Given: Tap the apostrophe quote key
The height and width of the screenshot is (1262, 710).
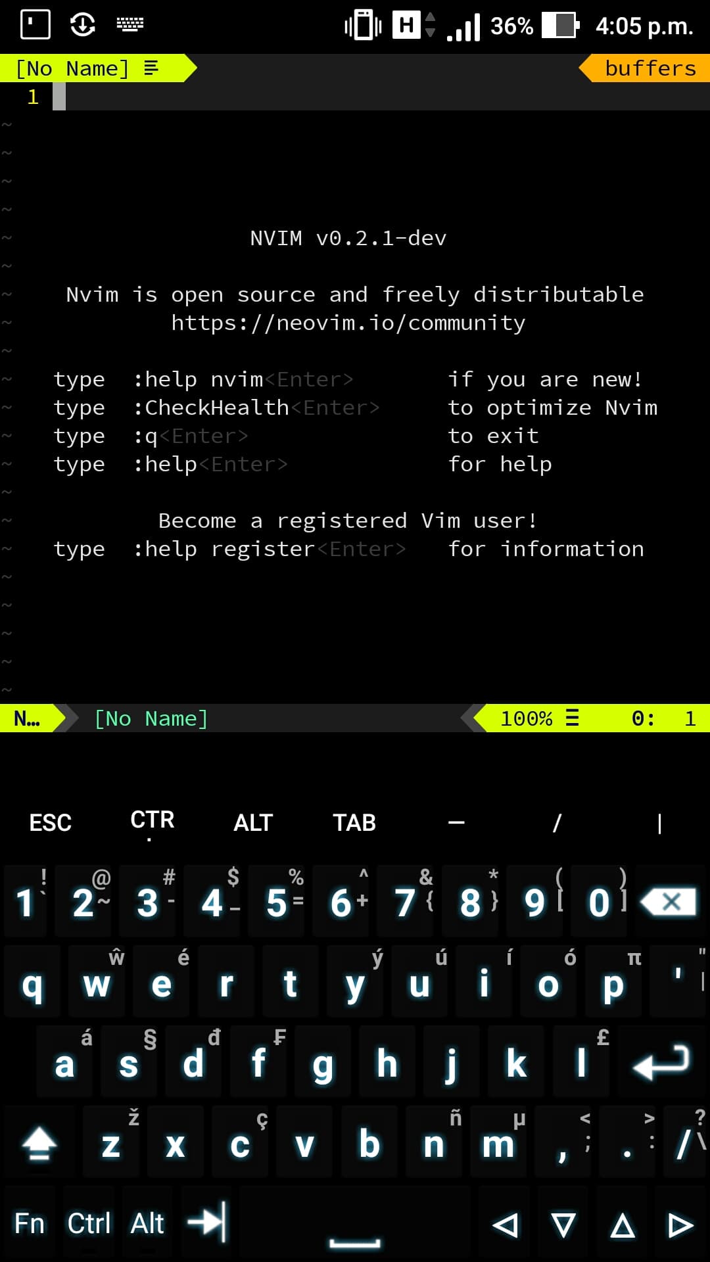Looking at the screenshot, I should click(x=678, y=982).
